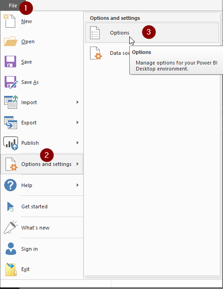Click the purple floppy disk Save icon
223x289 pixels.
(x=10, y=62)
